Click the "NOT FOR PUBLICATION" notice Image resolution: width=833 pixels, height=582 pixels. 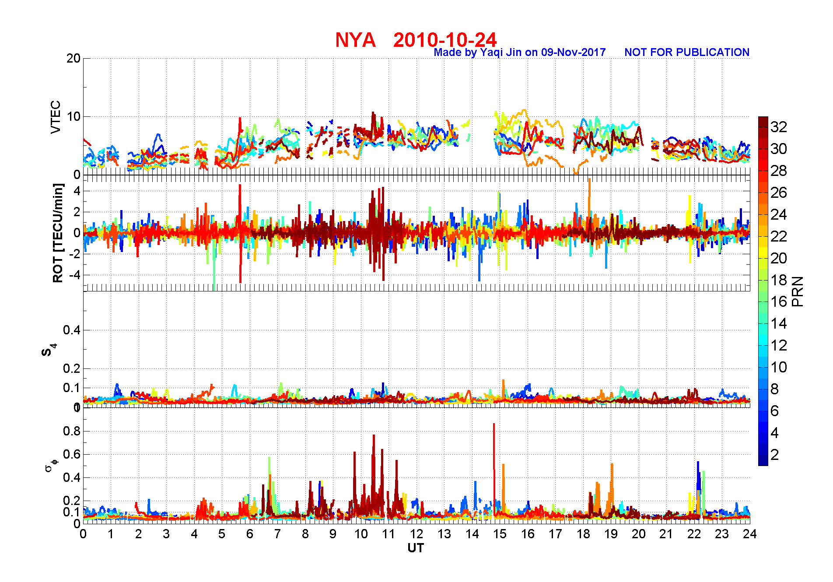(x=687, y=53)
